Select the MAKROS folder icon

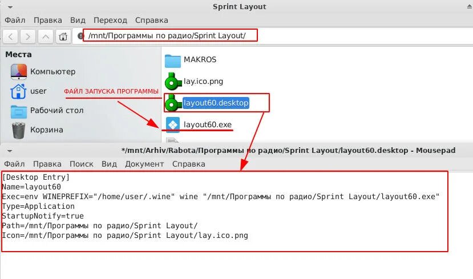(x=173, y=60)
